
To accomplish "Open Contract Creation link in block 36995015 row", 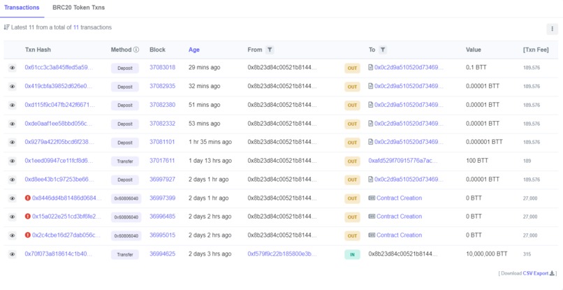I will tap(399, 235).
